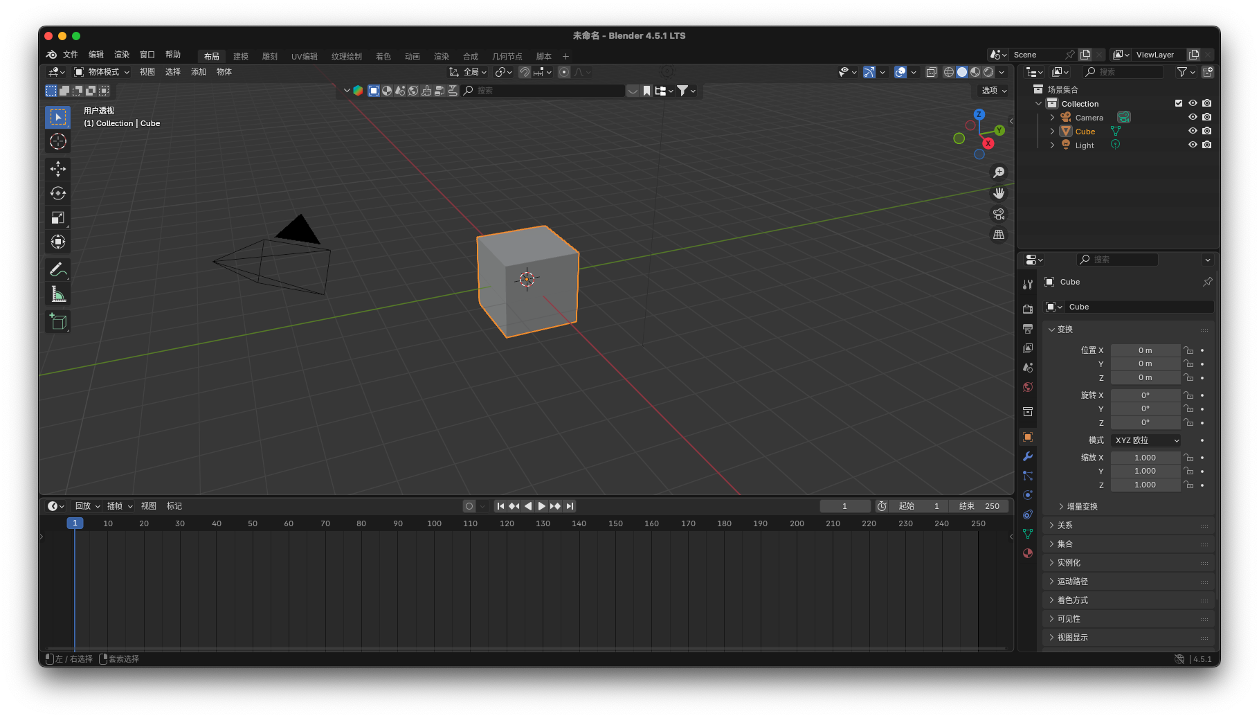Select the Rotate tool
This screenshot has height=718, width=1259.
[x=58, y=193]
